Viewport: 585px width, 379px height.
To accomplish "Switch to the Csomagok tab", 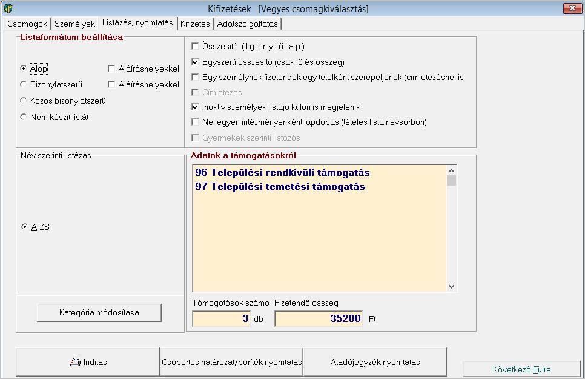I will tap(27, 24).
